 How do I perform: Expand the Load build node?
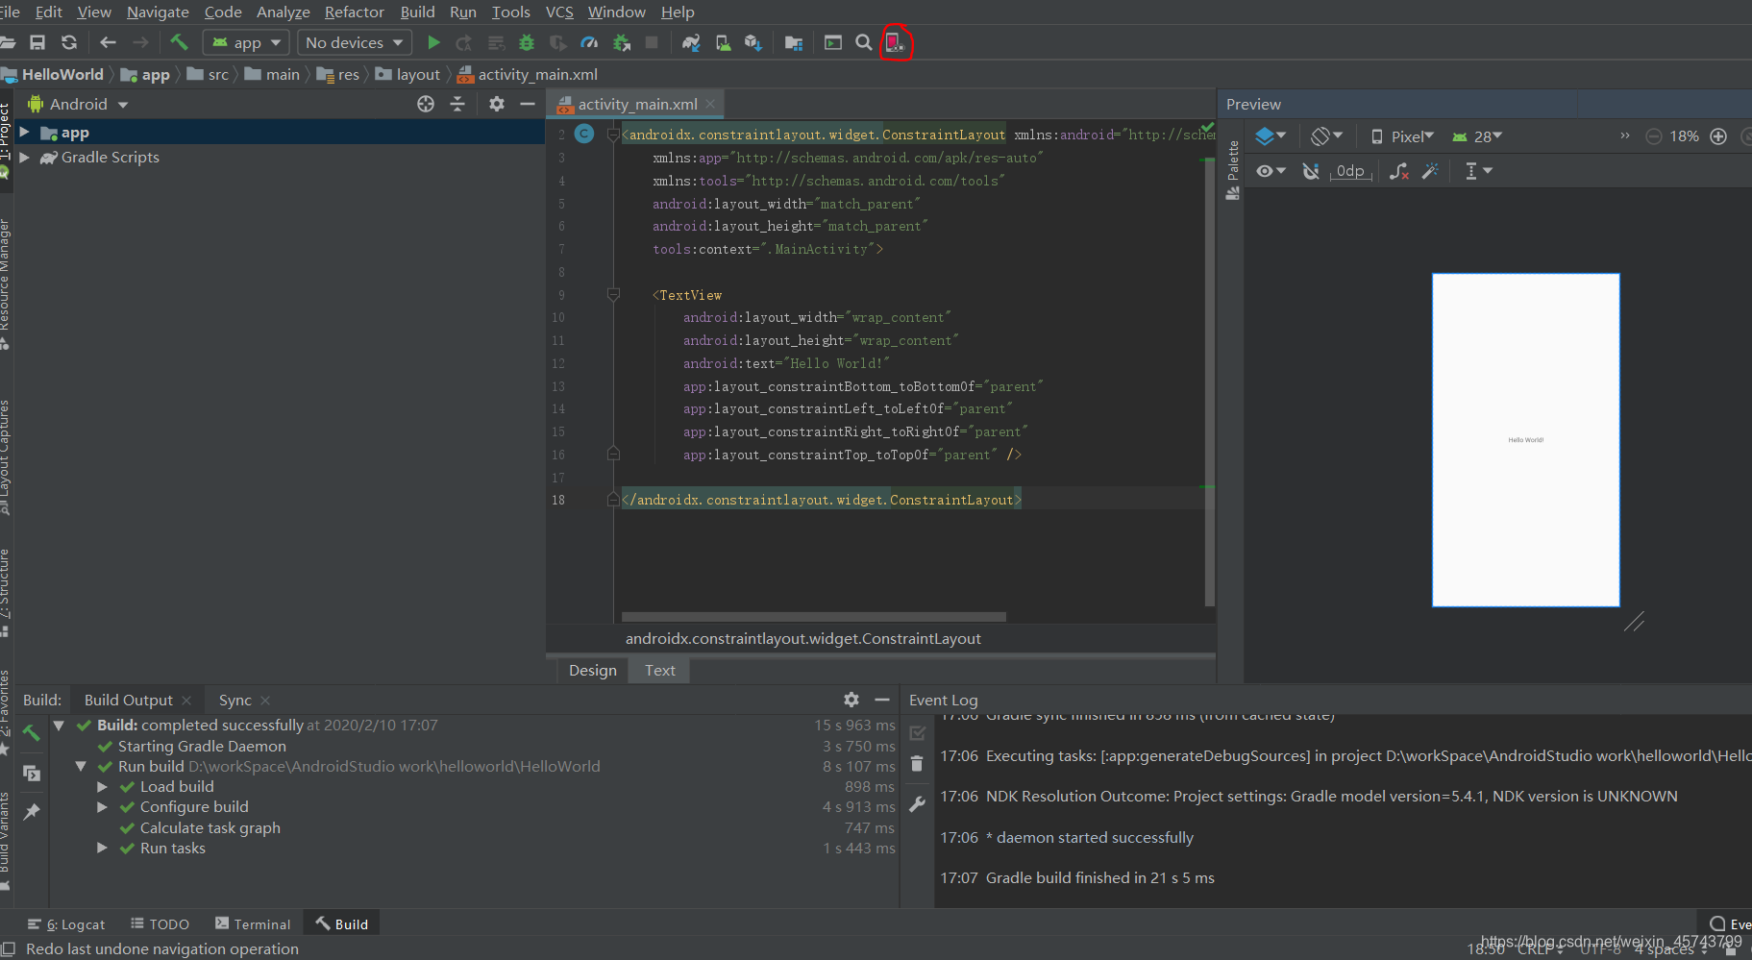pyautogui.click(x=102, y=787)
